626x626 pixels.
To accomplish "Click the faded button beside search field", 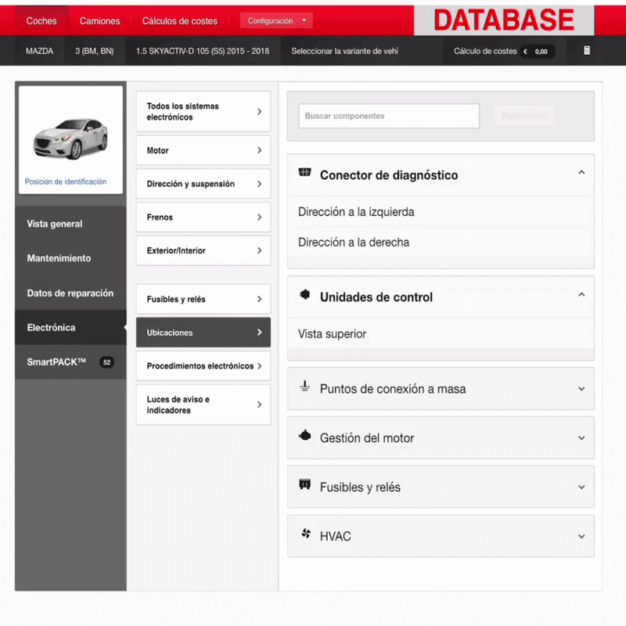I will click(524, 116).
